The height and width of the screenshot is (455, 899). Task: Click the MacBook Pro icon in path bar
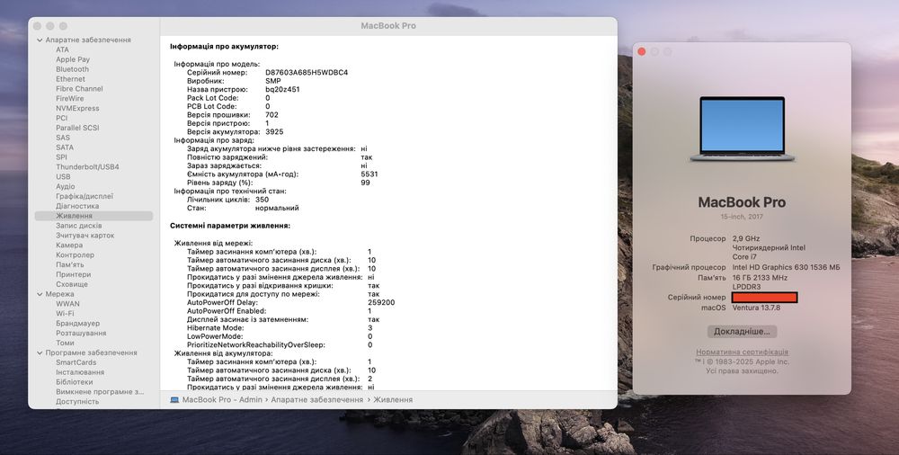[x=174, y=400]
